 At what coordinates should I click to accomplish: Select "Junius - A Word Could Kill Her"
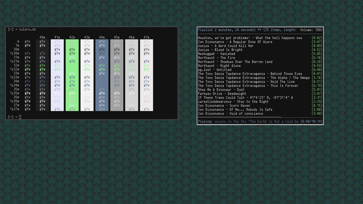pos(260,46)
